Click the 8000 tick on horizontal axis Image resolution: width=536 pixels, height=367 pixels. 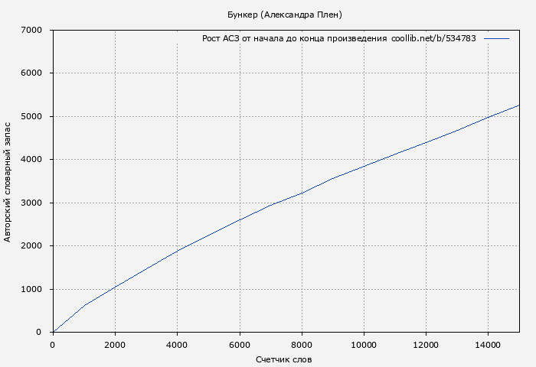302,345
